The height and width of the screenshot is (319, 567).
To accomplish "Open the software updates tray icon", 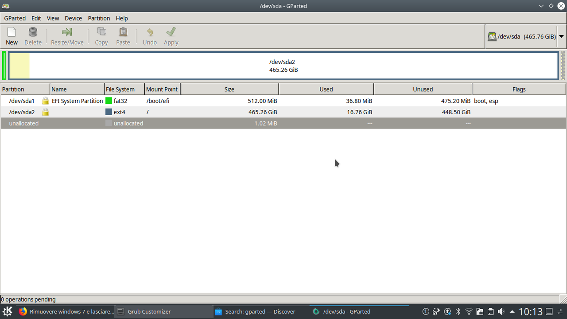I will [x=447, y=311].
